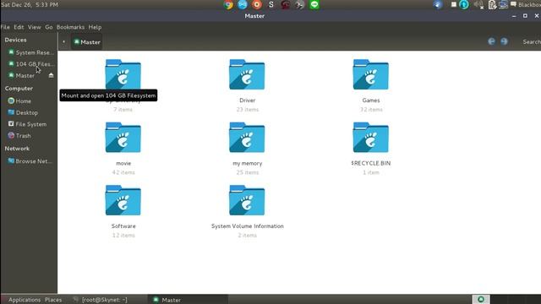Go back with the back arrow
The width and height of the screenshot is (541, 304).
pyautogui.click(x=492, y=41)
